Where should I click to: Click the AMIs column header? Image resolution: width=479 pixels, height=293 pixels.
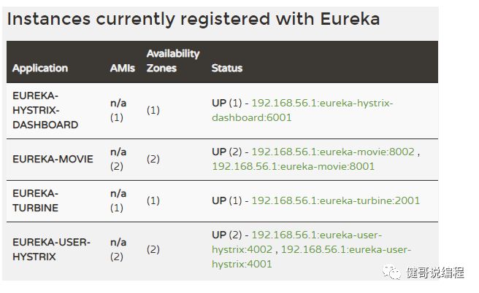tap(123, 68)
